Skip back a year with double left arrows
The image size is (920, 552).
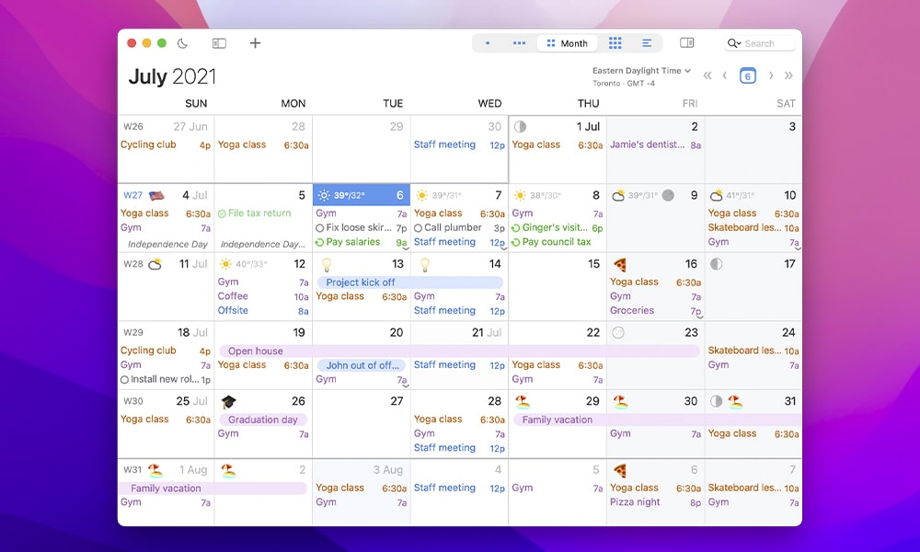(707, 75)
